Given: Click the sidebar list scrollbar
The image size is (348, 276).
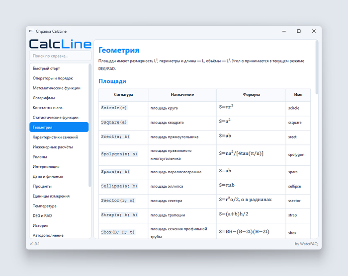Looking at the screenshot, I should click(89, 126).
